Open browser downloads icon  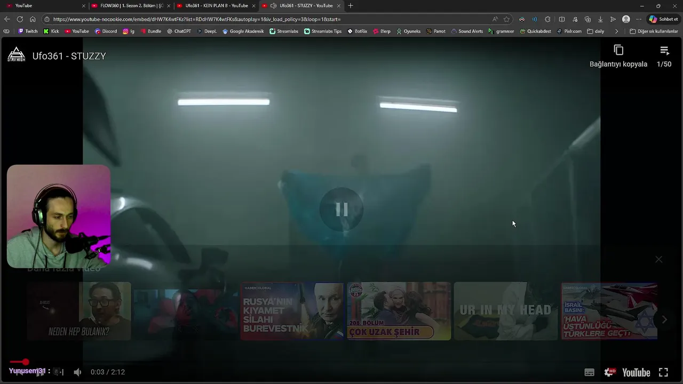click(x=600, y=19)
